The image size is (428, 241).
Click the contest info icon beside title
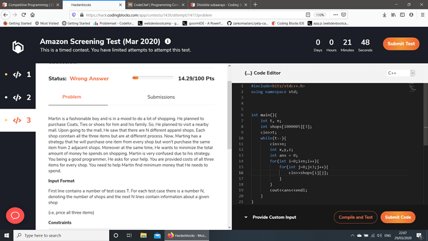(167, 41)
